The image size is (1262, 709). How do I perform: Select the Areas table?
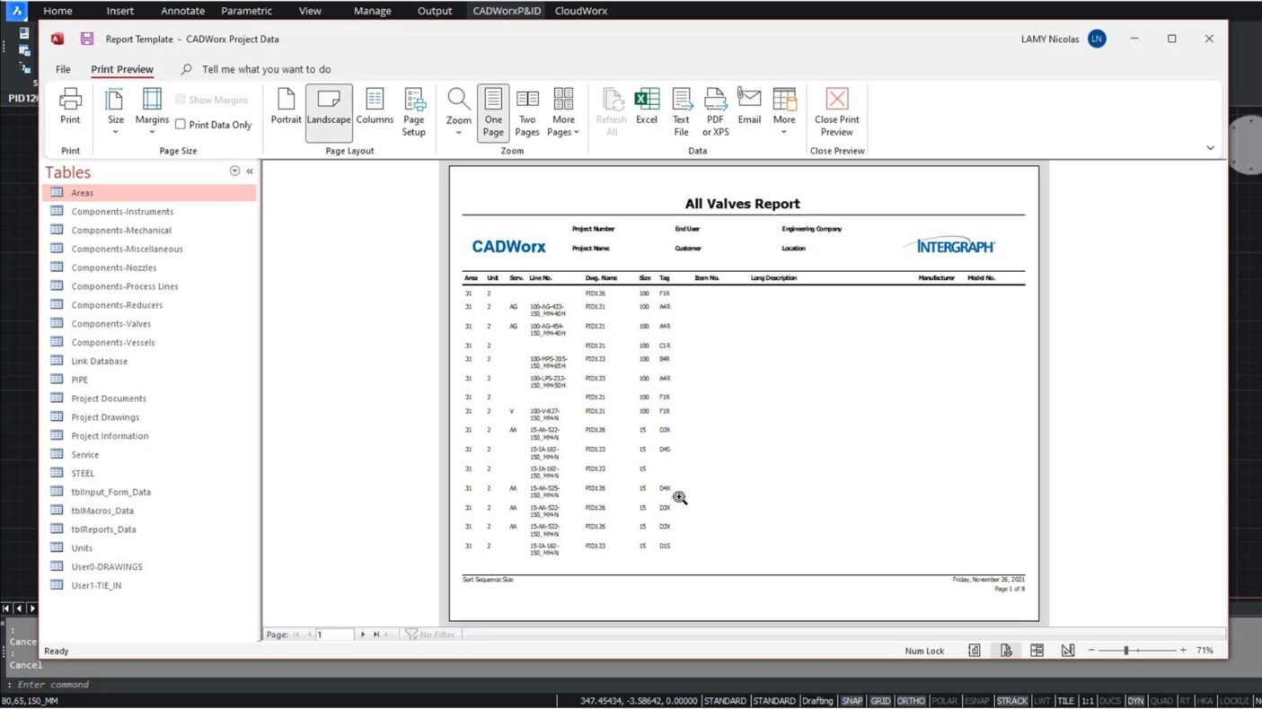[x=149, y=193]
